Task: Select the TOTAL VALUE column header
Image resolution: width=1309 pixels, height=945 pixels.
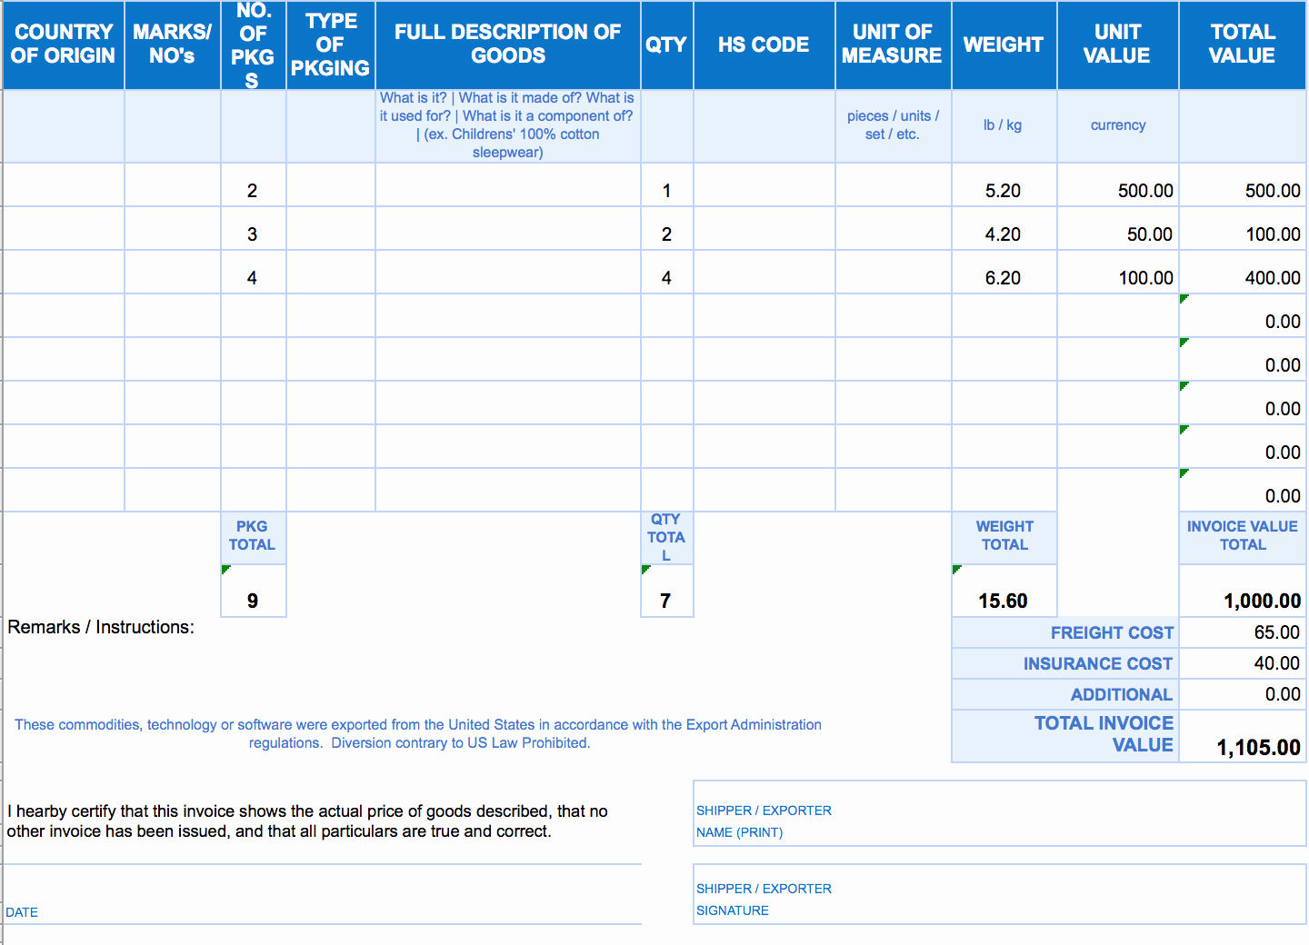Action: point(1243,45)
